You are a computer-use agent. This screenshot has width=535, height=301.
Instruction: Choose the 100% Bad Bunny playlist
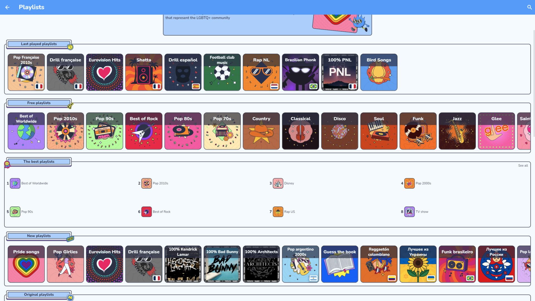222,264
